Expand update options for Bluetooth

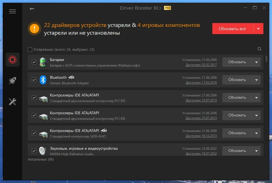point(256,80)
